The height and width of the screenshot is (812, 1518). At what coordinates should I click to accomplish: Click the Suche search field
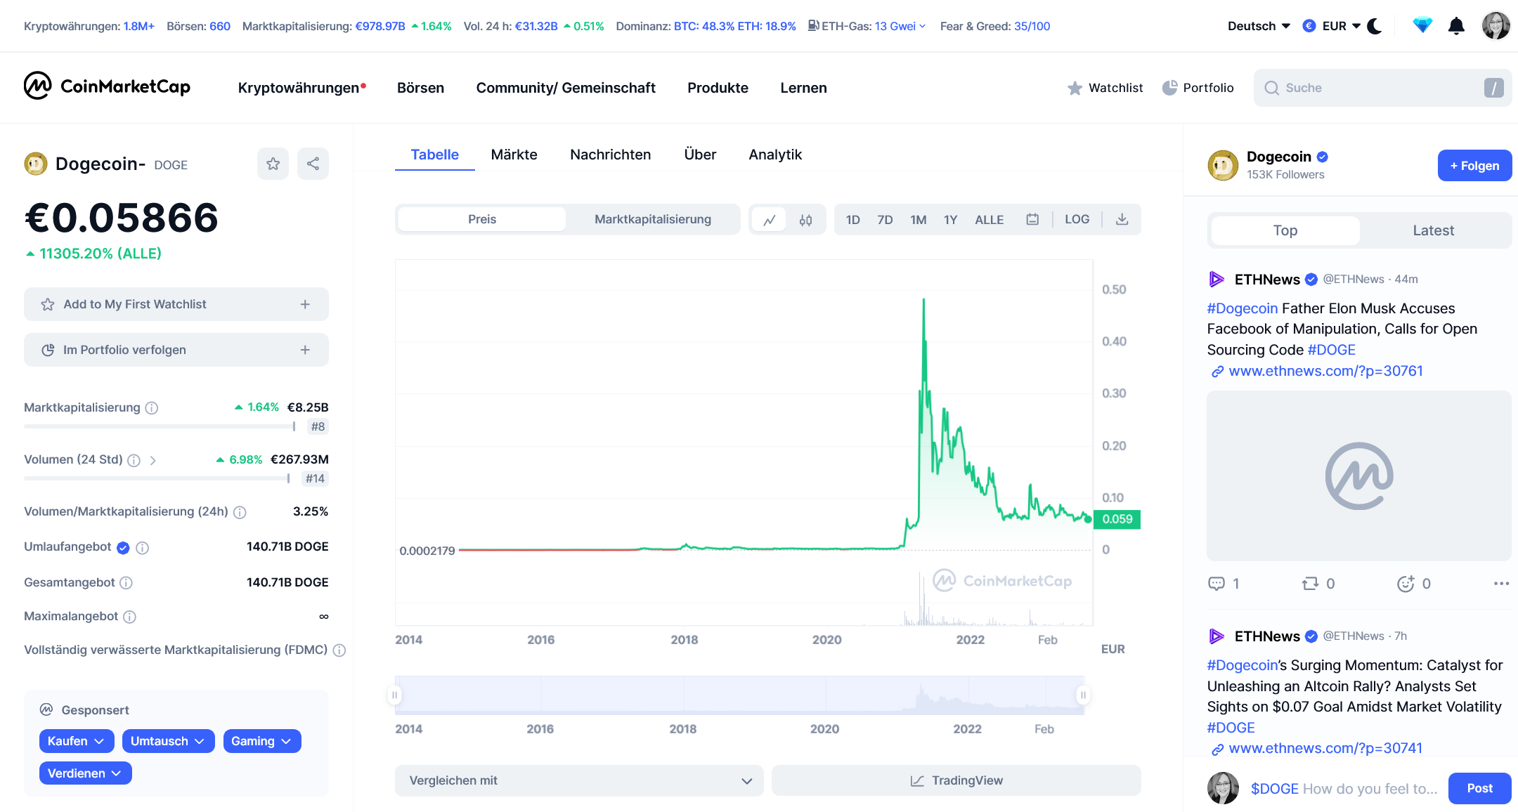(x=1382, y=88)
